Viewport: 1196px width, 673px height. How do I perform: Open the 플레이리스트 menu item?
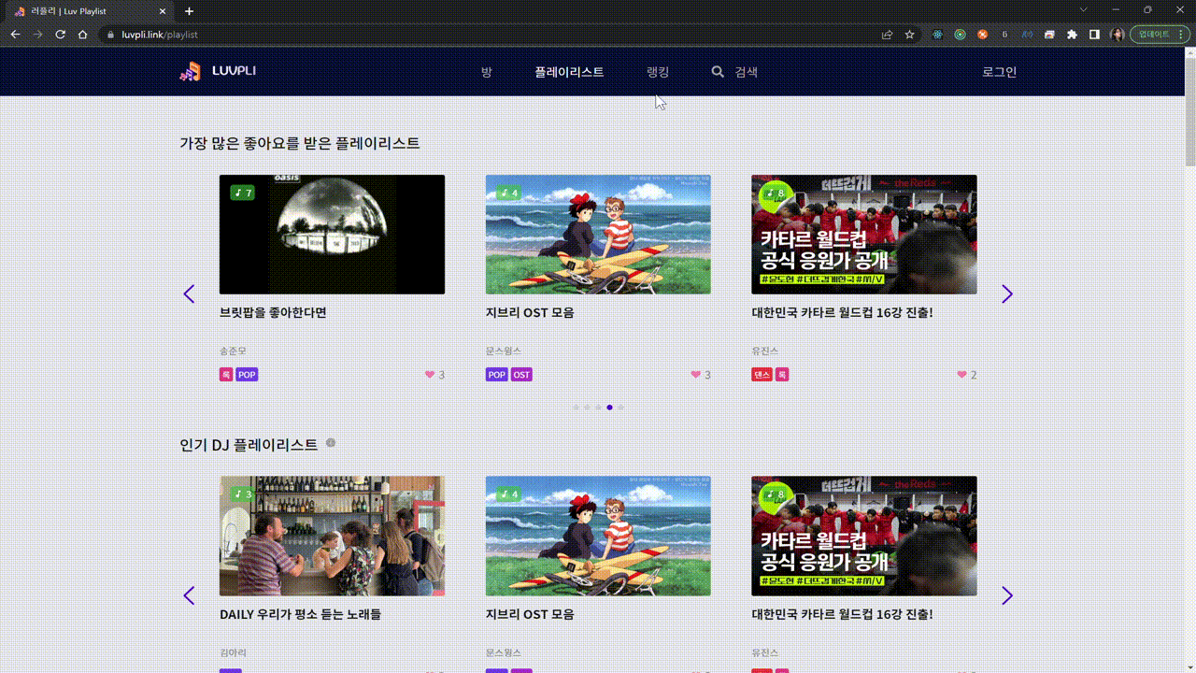569,72
